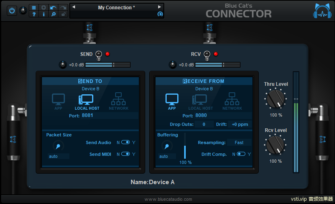Click the Packet Size knob
This screenshot has width=335, height=204.
58,146
